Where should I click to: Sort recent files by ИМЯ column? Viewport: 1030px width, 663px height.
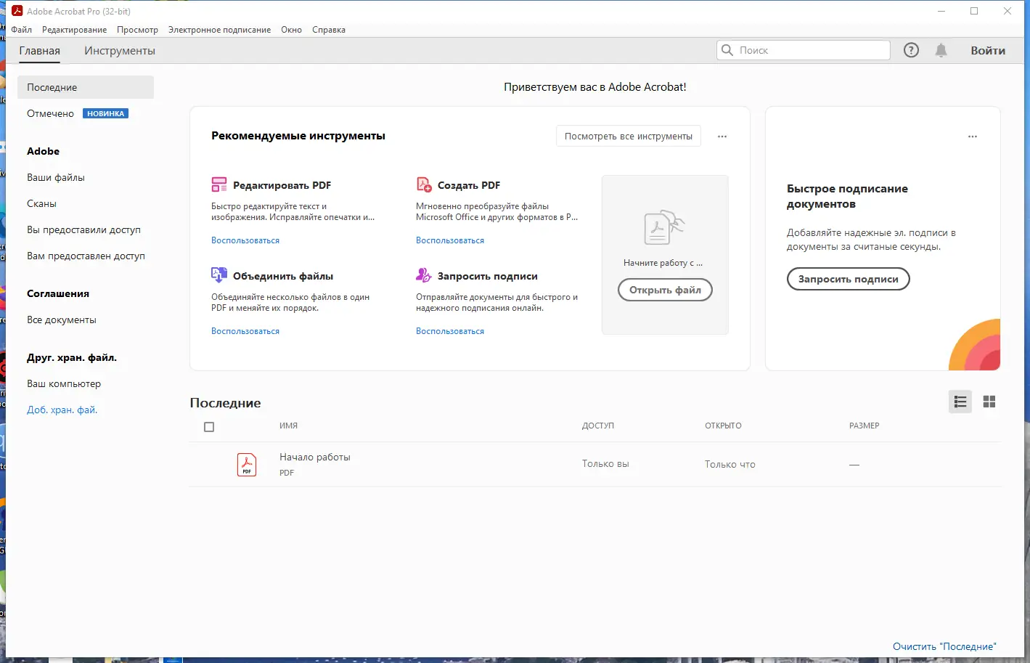(x=288, y=426)
